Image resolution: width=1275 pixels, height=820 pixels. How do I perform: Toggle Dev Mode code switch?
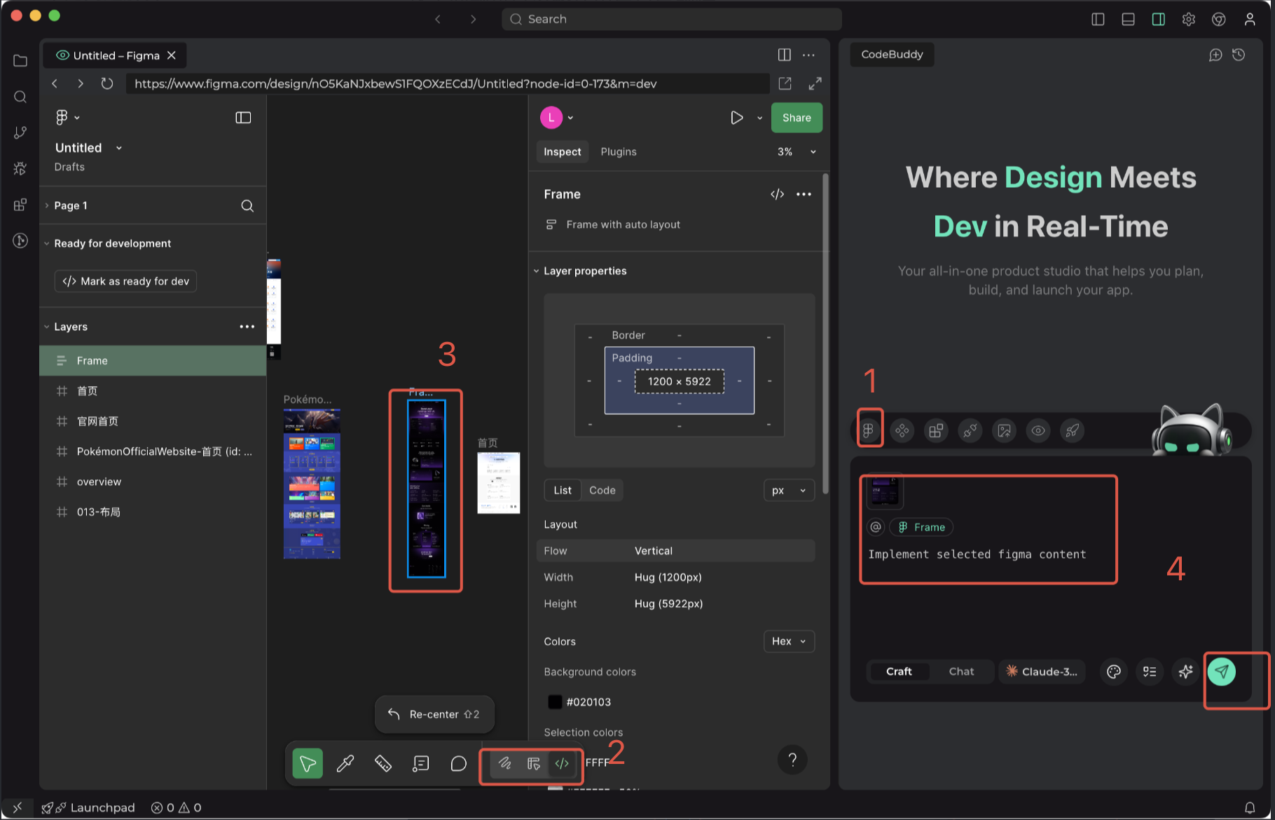click(x=562, y=763)
